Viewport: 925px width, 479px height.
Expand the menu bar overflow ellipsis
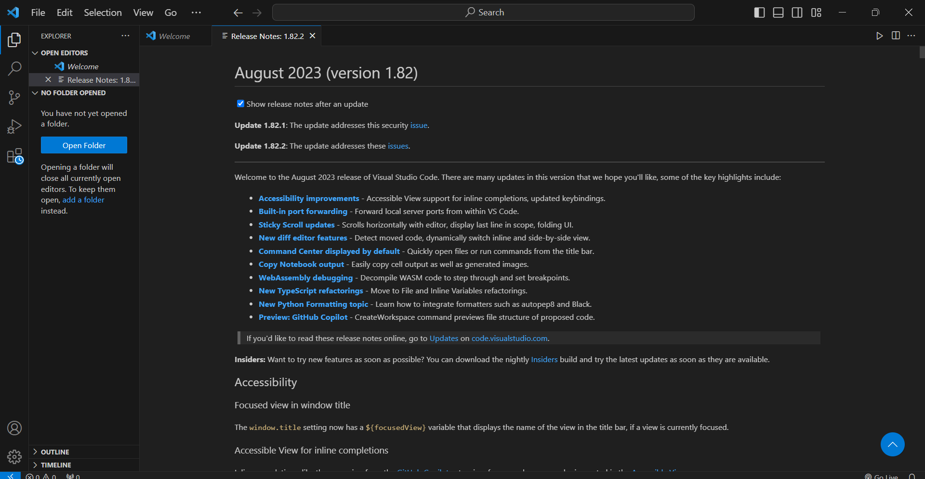[196, 13]
